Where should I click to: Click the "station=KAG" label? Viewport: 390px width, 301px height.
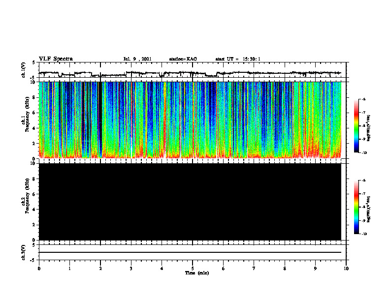click(183, 59)
